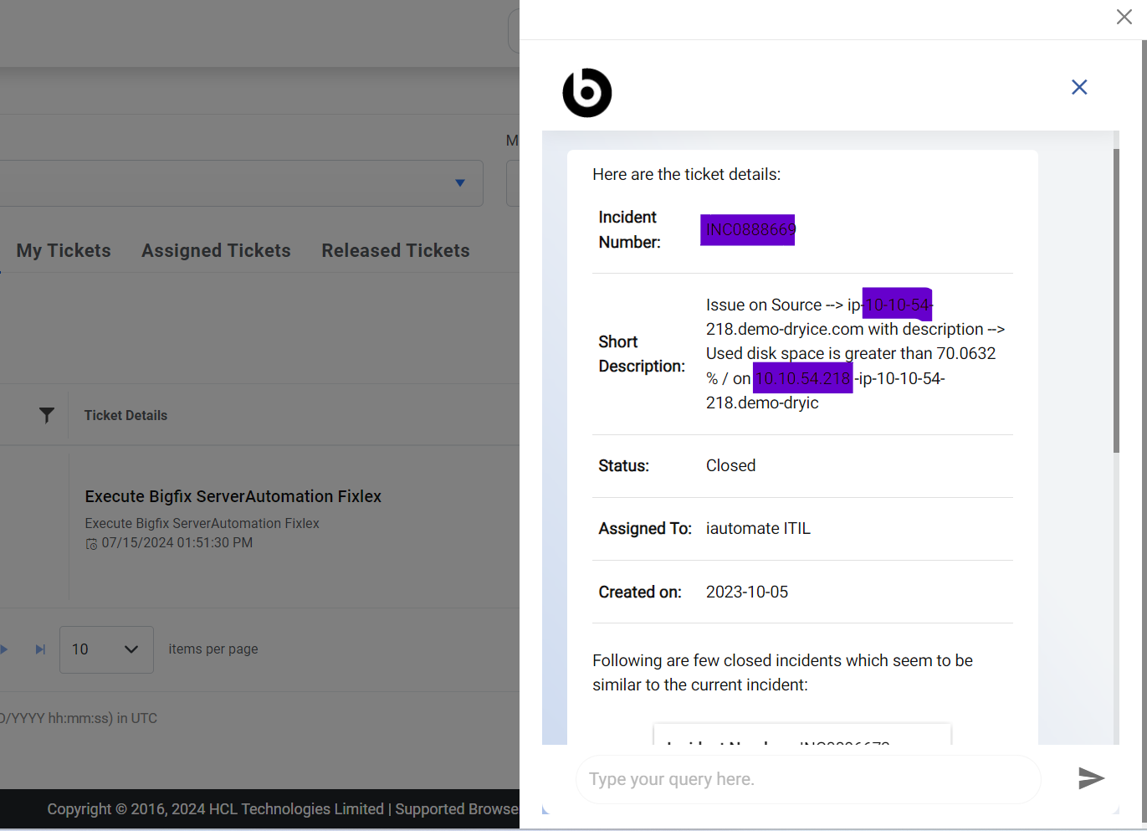Select the Released Tickets tab

tap(396, 250)
